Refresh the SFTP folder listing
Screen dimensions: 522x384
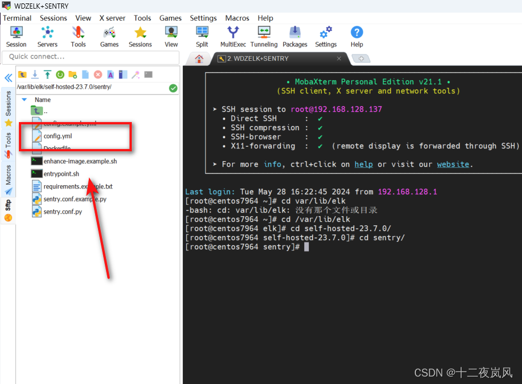tap(60, 75)
